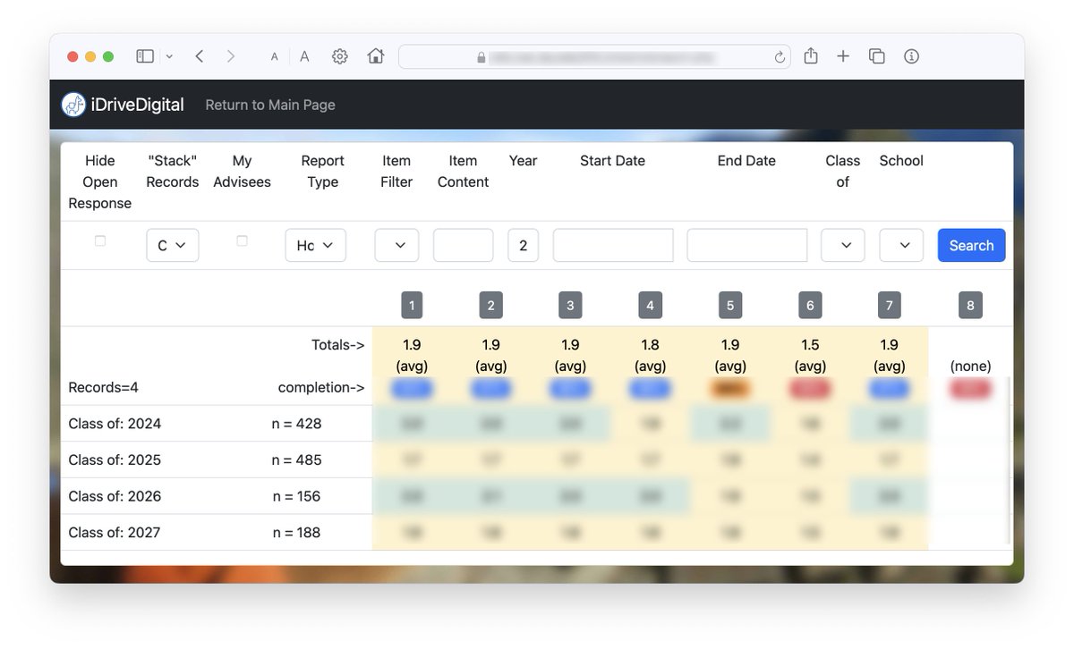The height and width of the screenshot is (649, 1074).
Task: Open the School dropdown
Action: [901, 245]
